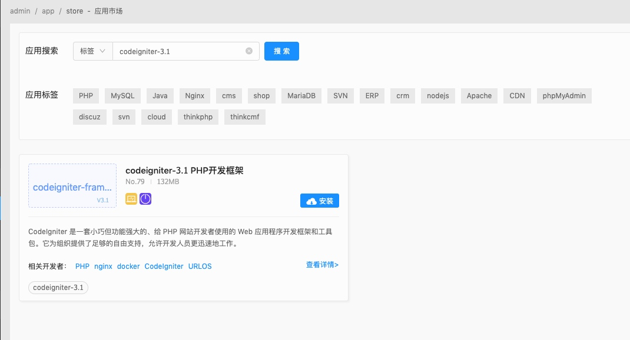This screenshot has width=630, height=340.
Task: Click the 应用搜索 label
Action: pos(42,51)
